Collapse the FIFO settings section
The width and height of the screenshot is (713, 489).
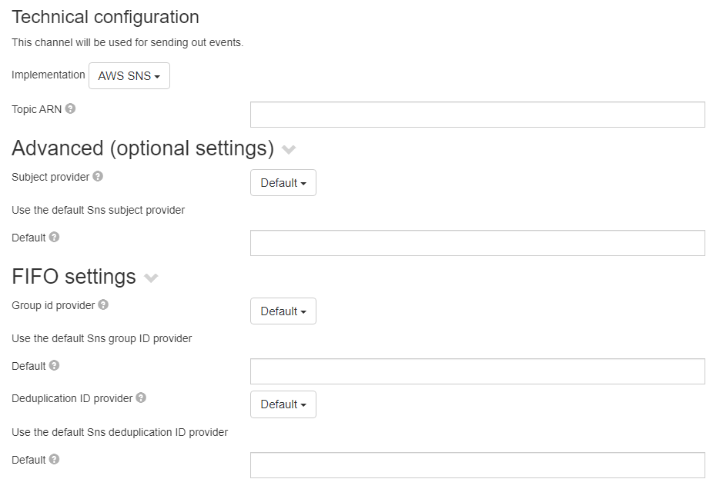click(x=151, y=278)
